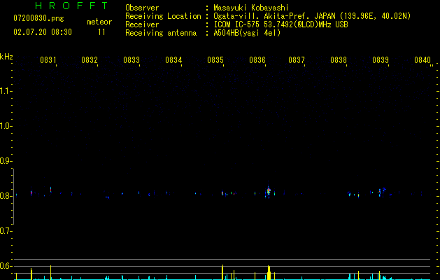Click the 0.7 kHz frequency label
The height and width of the screenshot is (280, 440).
coord(5,231)
